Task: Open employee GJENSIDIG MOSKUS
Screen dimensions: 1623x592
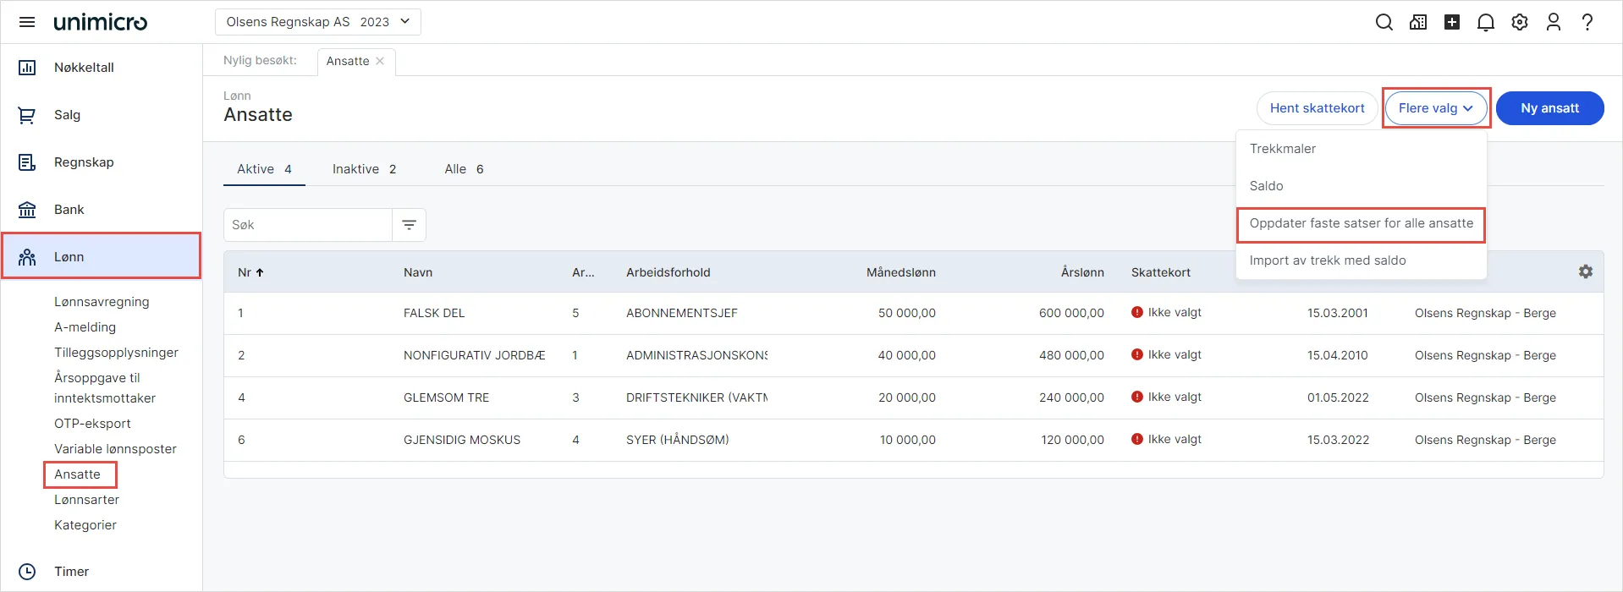Action: pos(462,440)
